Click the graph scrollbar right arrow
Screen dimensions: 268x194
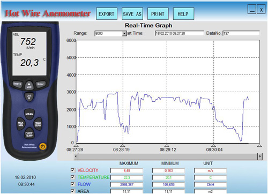[260, 156]
